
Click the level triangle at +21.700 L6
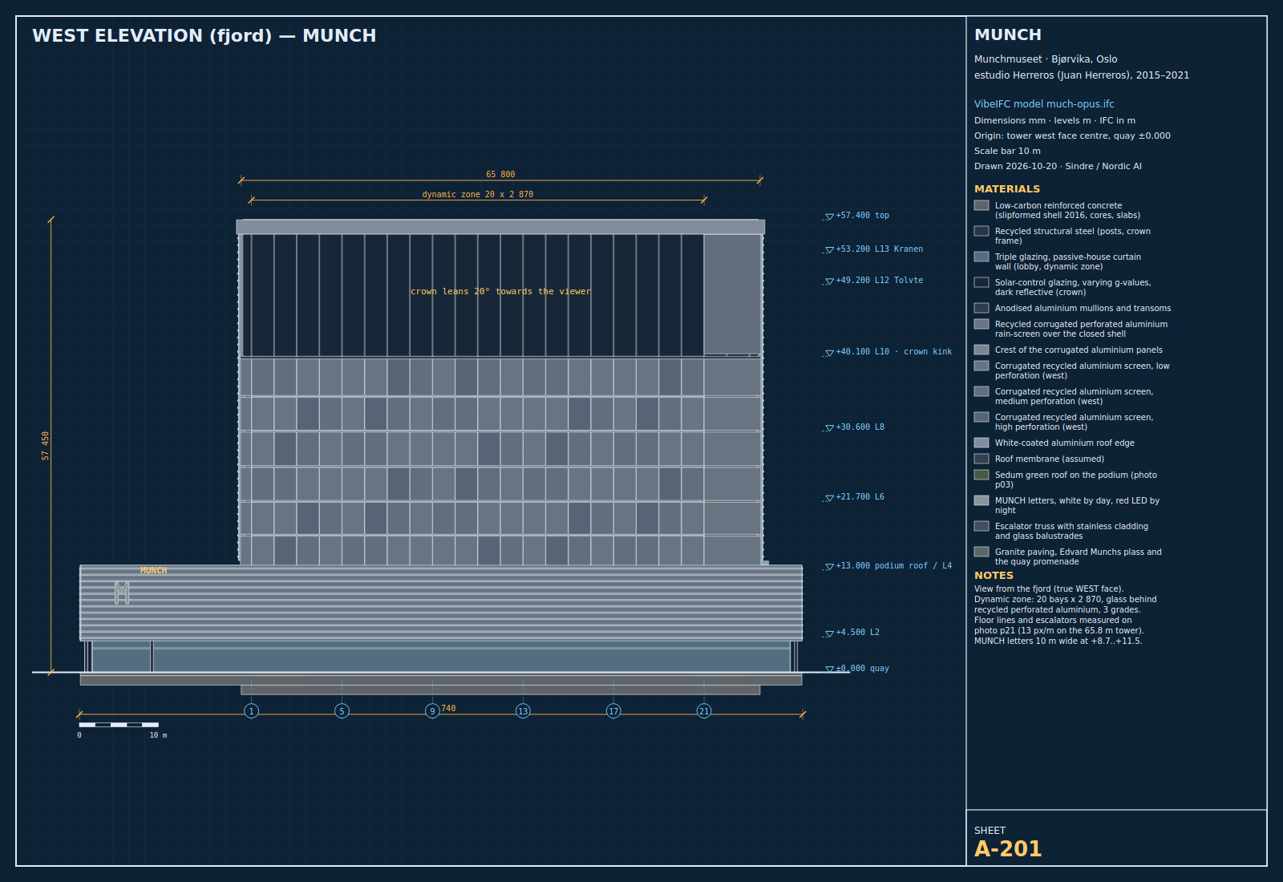click(830, 498)
